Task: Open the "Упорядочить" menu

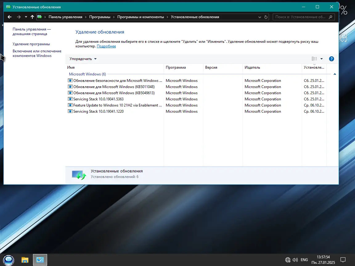Action: point(83,59)
